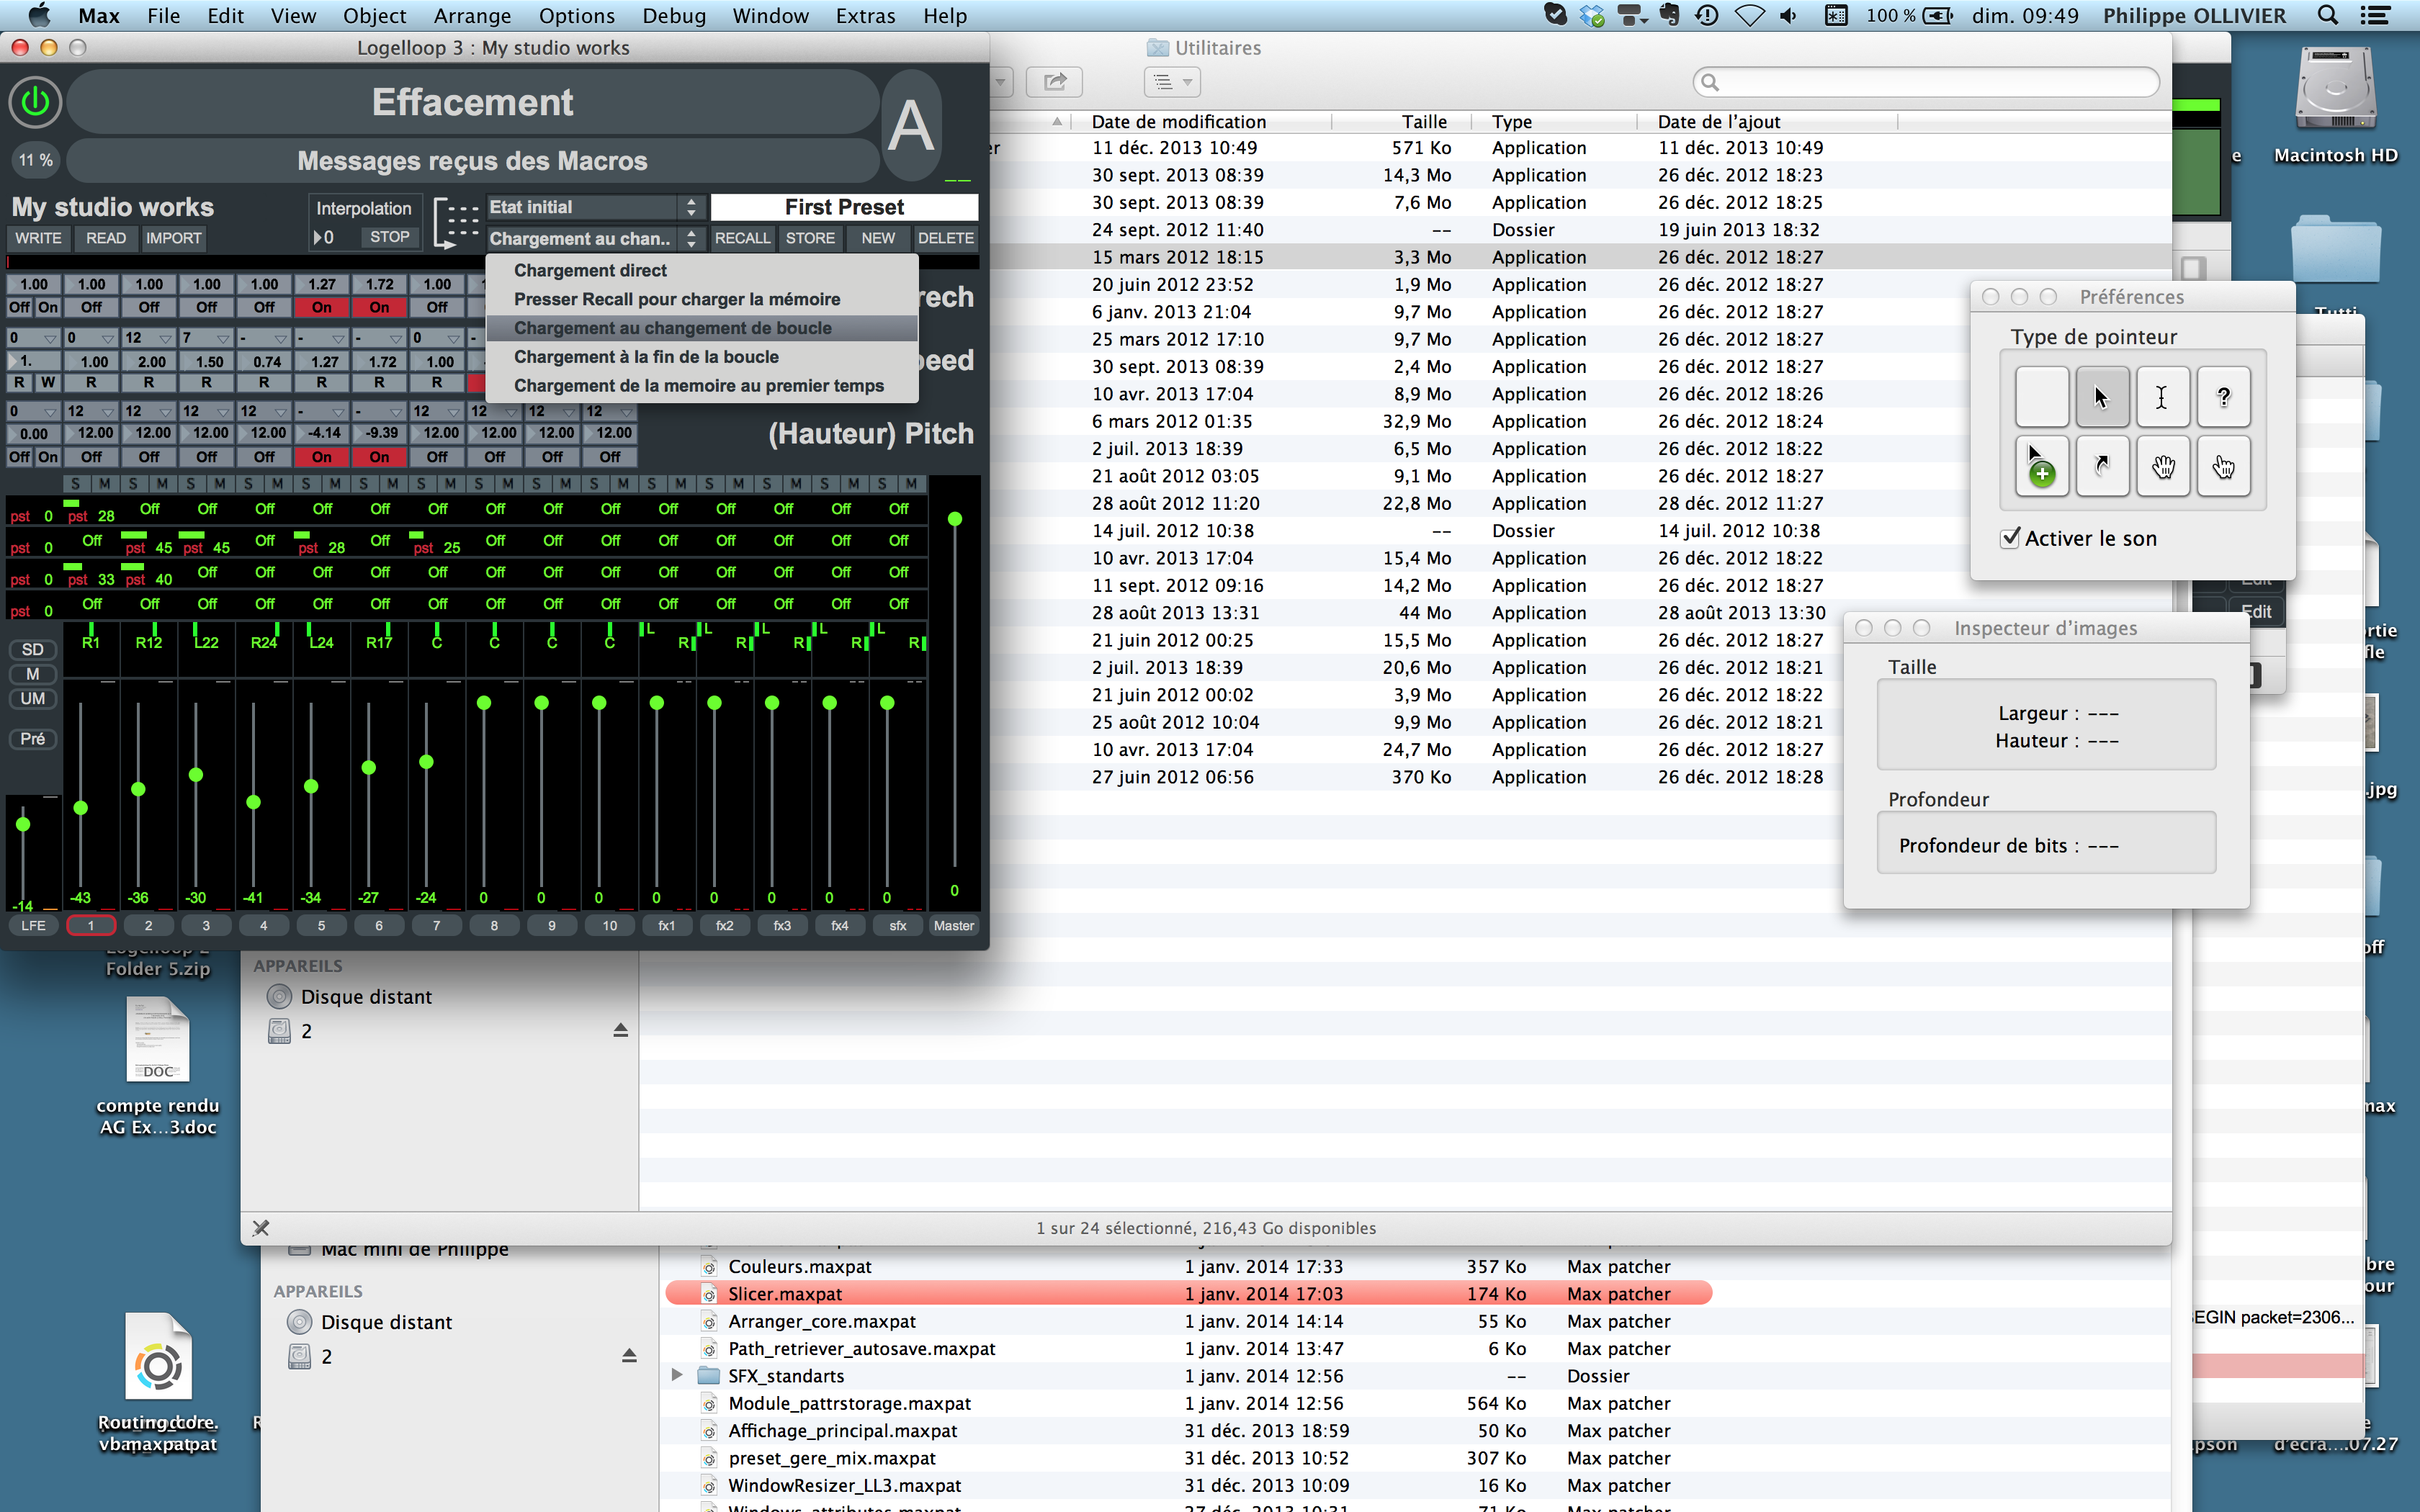Viewport: 2420px width, 1512px height.
Task: Click the DELETE preset button
Action: click(946, 238)
